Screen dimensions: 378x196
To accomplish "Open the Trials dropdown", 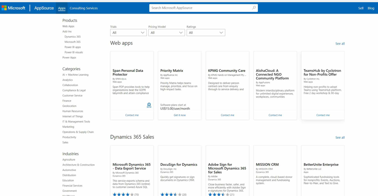I will coord(128,33).
